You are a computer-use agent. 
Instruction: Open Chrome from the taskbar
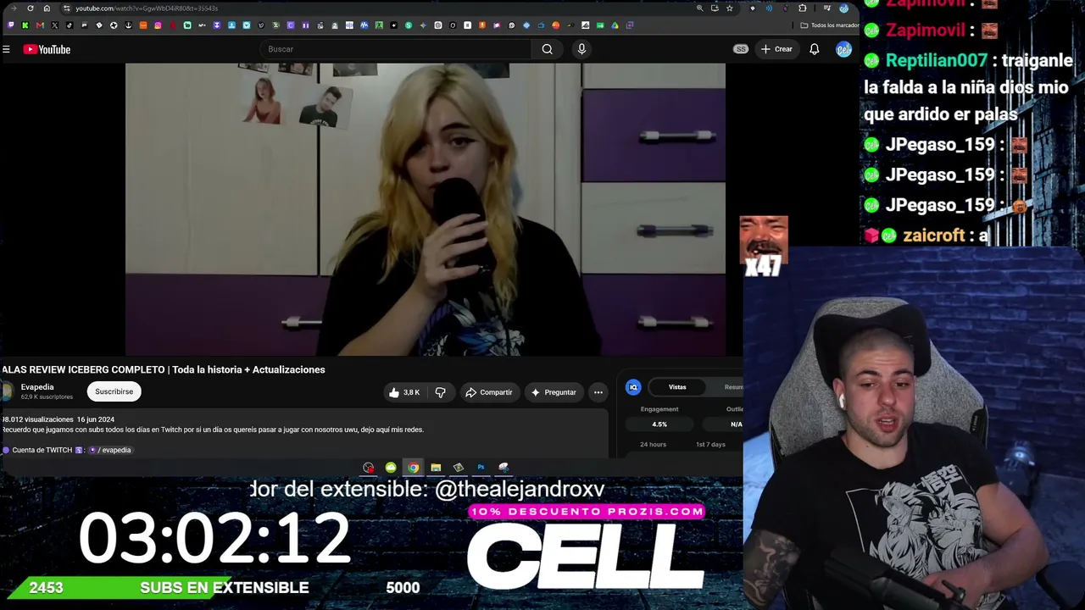[x=413, y=468]
